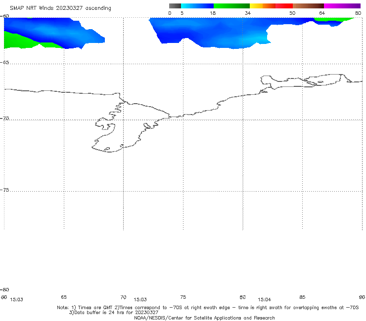Select the yellow-to-red 34–50 color bar segment

coord(271,6)
